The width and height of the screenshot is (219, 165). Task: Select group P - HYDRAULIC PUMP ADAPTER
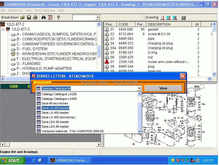[44, 68]
